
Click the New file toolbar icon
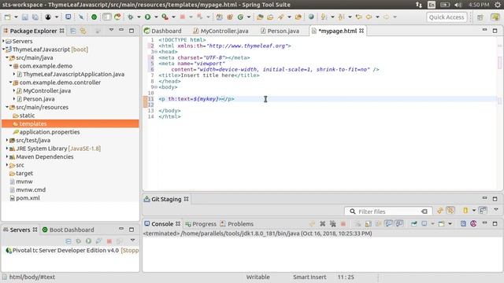[x=7, y=17]
